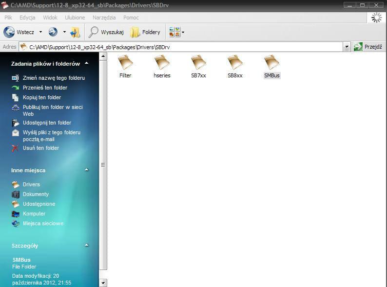Click the green move folder icon

point(15,88)
